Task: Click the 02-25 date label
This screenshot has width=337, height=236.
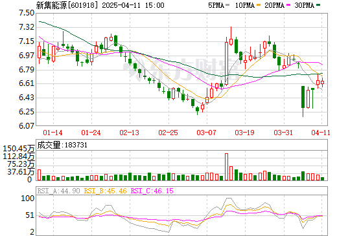Action: (x=168, y=133)
